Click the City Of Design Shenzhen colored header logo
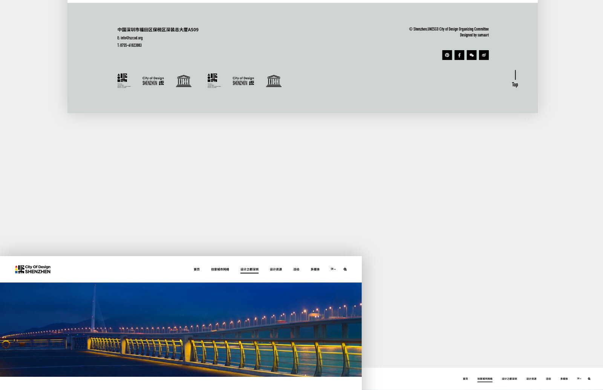Image resolution: width=603 pixels, height=390 pixels. point(33,269)
